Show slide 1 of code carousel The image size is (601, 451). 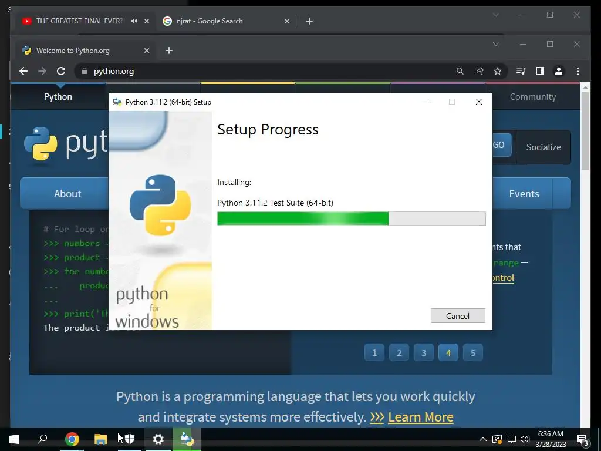(x=374, y=352)
